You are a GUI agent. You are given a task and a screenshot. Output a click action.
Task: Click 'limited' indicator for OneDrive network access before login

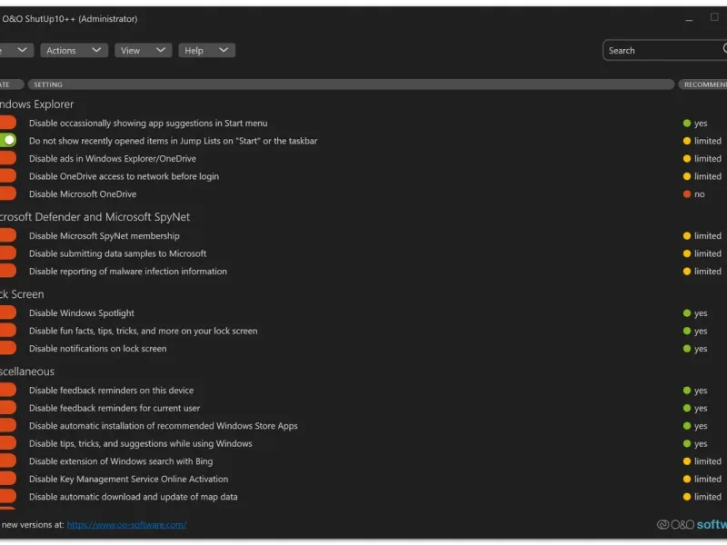click(702, 176)
